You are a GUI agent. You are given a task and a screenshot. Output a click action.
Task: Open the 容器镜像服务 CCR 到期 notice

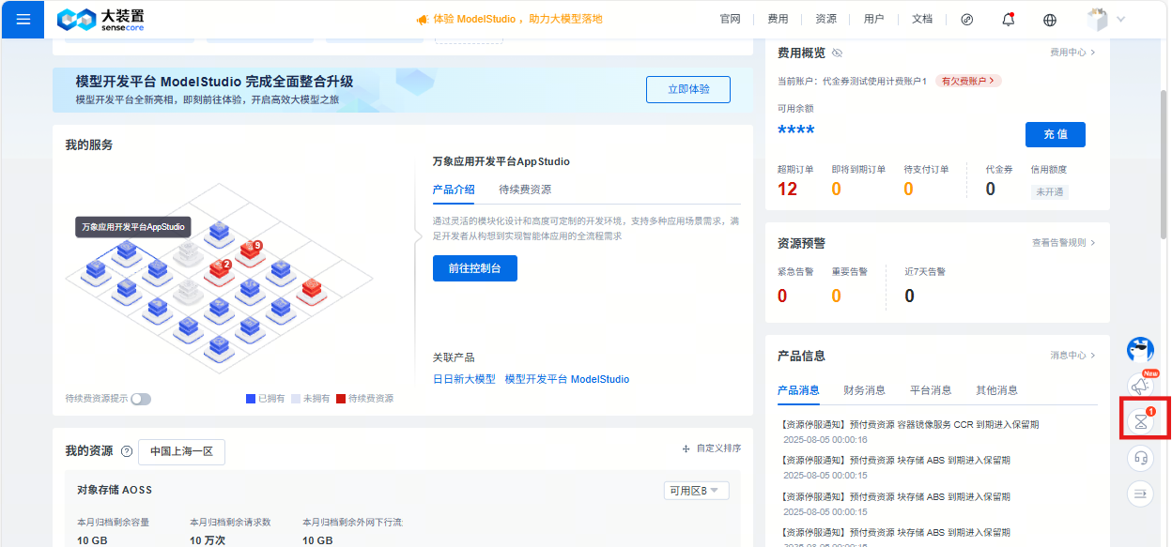(x=908, y=424)
